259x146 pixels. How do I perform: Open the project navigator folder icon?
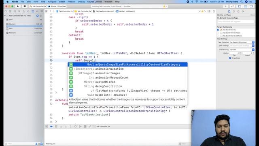pos(6,11)
